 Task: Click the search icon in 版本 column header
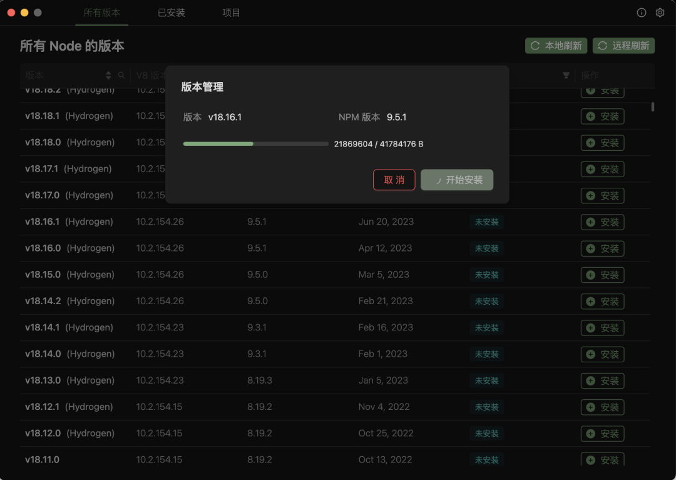coord(121,75)
